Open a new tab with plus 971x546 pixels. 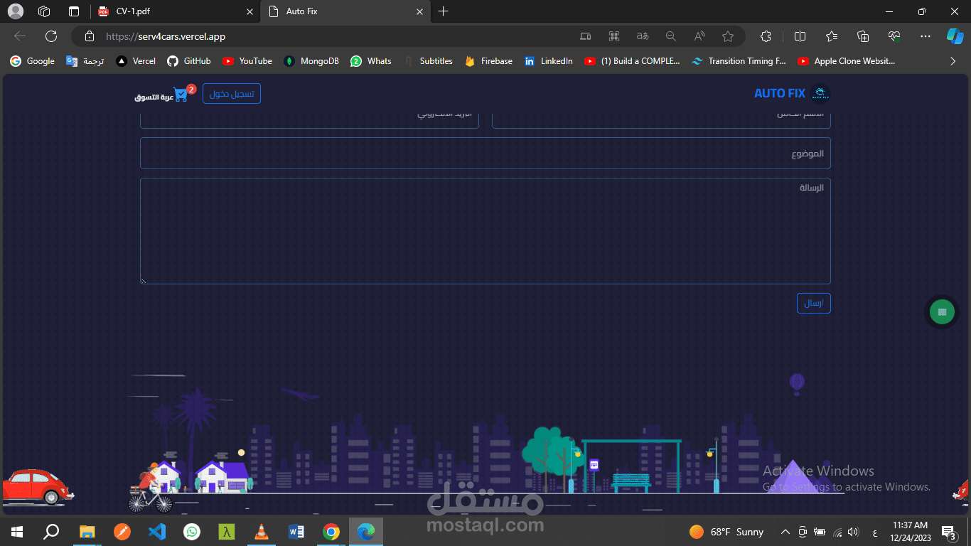444,11
